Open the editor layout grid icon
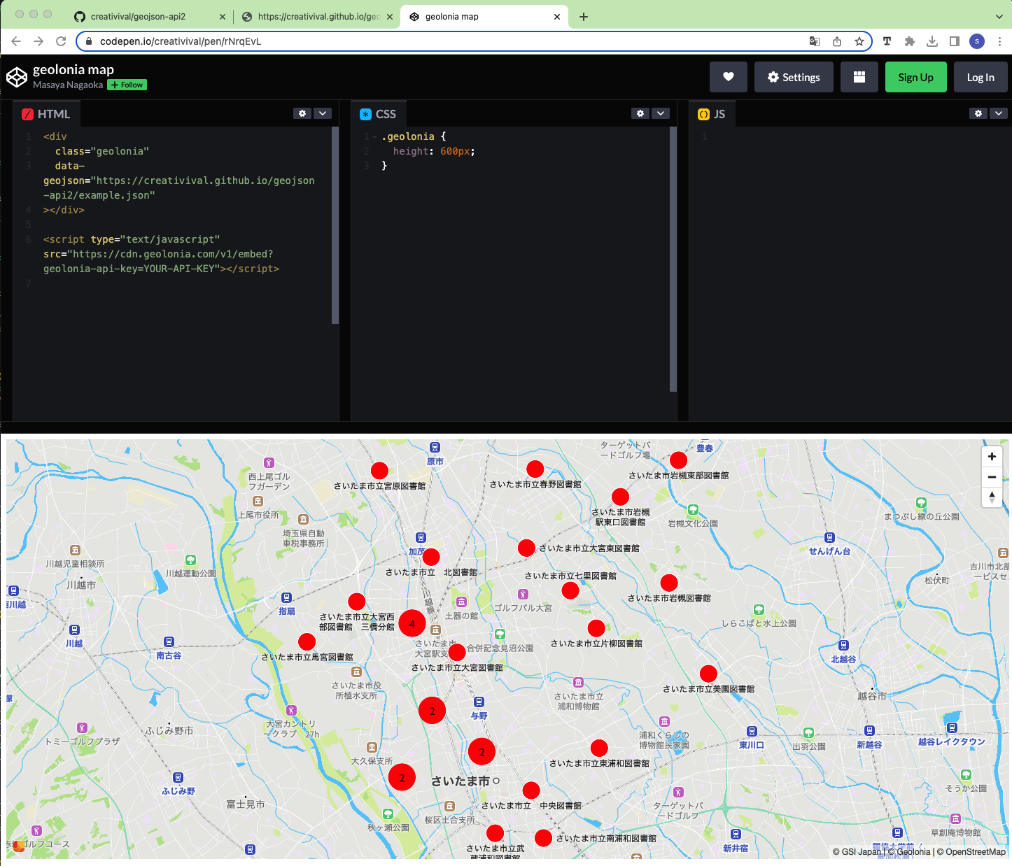This screenshot has height=866, width=1012. [x=859, y=77]
